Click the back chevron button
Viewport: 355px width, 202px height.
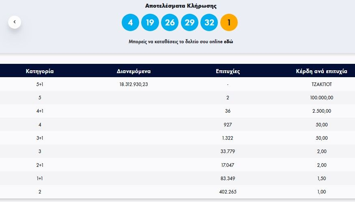point(15,22)
